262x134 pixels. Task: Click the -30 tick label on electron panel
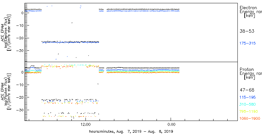coord(20,51)
